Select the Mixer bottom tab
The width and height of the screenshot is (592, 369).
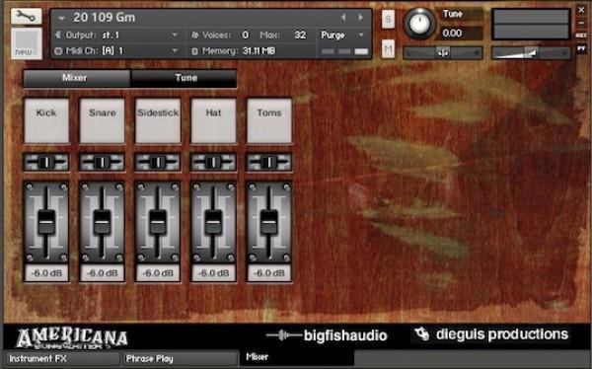tap(296, 358)
